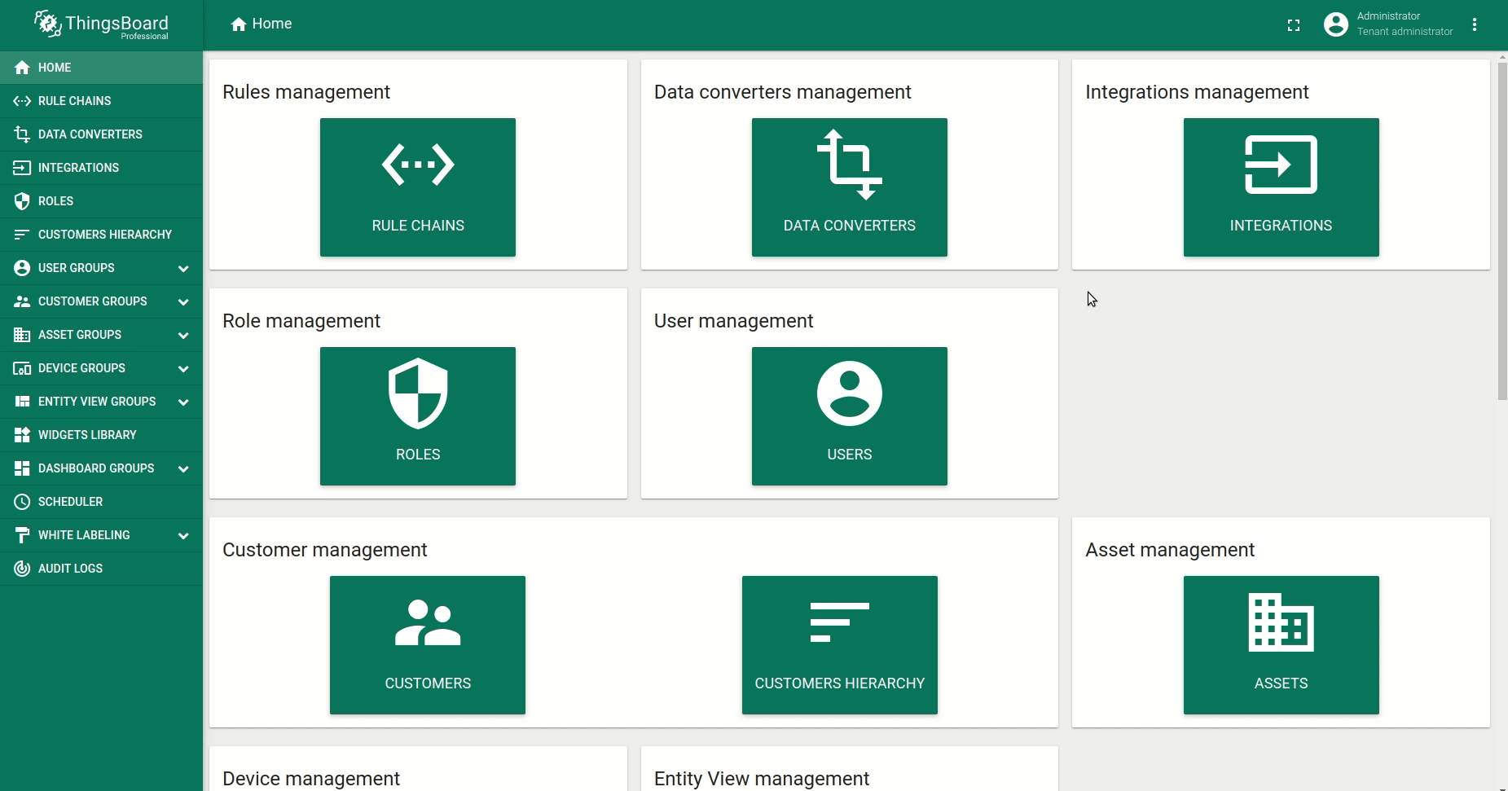Open the three-dot user menu
This screenshot has height=791, width=1508.
pos(1475,25)
